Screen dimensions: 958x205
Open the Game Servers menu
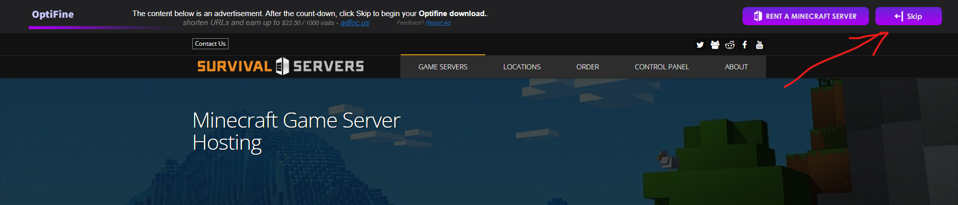pyautogui.click(x=443, y=67)
